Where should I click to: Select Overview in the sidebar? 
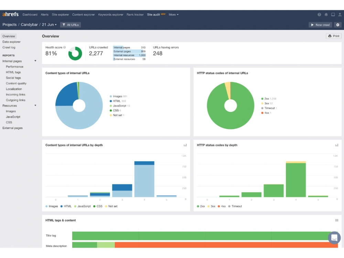click(x=9, y=36)
